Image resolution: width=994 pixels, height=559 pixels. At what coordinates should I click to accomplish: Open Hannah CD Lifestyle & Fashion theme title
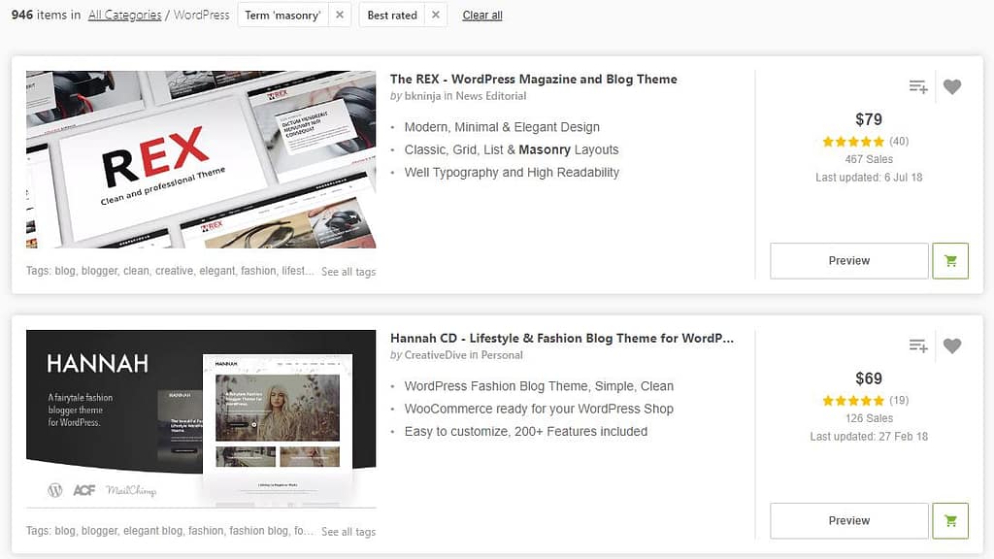pos(562,339)
